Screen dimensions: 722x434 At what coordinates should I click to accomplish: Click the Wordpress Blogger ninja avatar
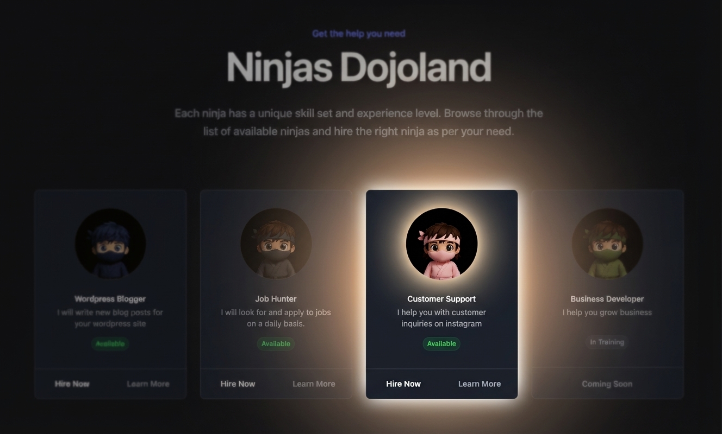click(110, 244)
